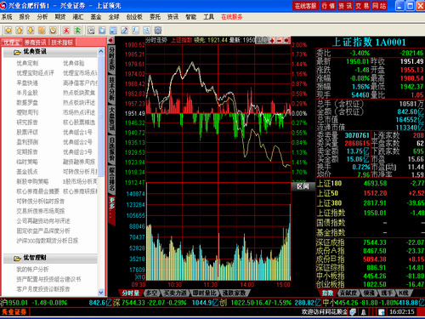Open the 系统 menu
425x319 pixels.
tap(7, 17)
